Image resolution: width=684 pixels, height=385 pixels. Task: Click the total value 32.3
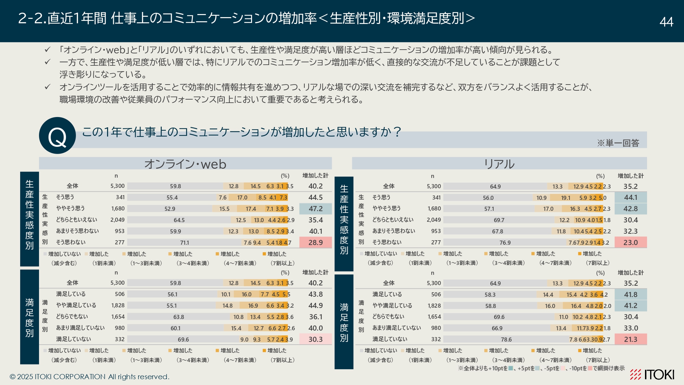coord(631,231)
